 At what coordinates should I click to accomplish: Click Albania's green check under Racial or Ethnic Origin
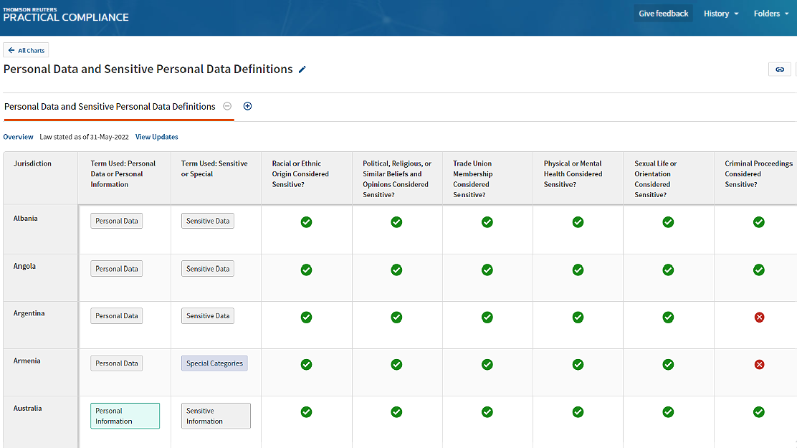(306, 222)
